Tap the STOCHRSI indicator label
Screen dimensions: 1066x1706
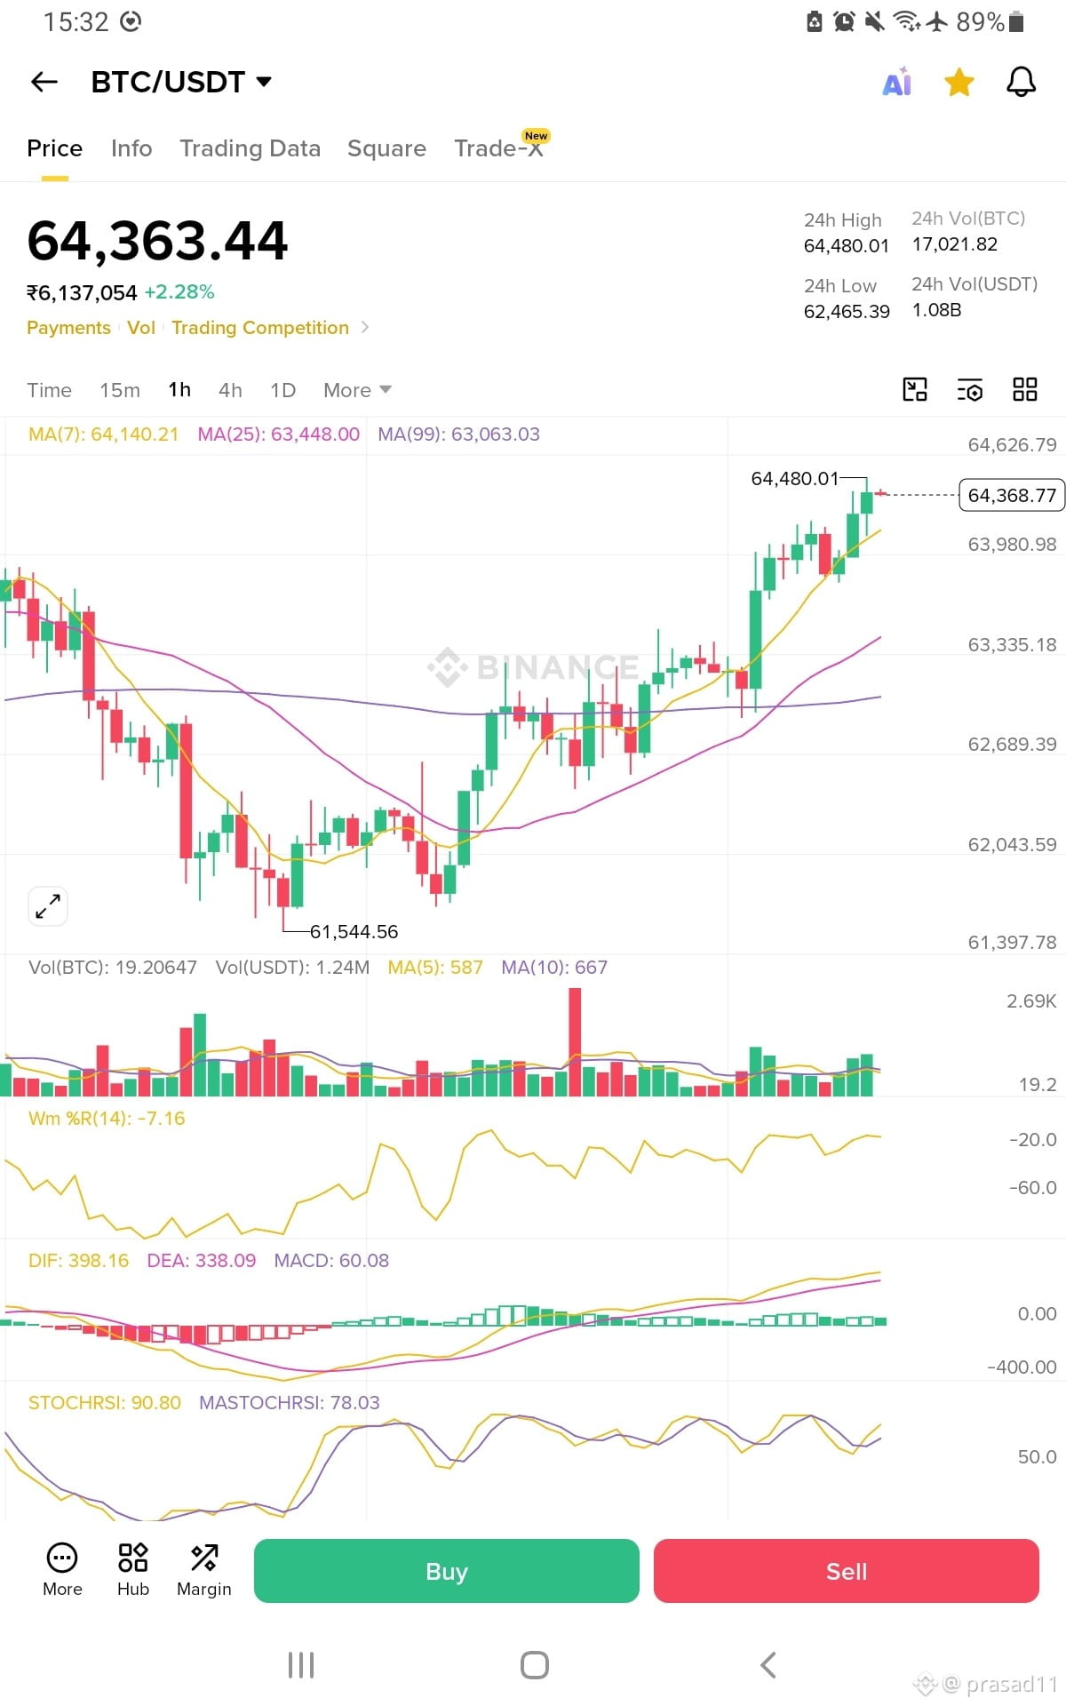click(104, 1403)
